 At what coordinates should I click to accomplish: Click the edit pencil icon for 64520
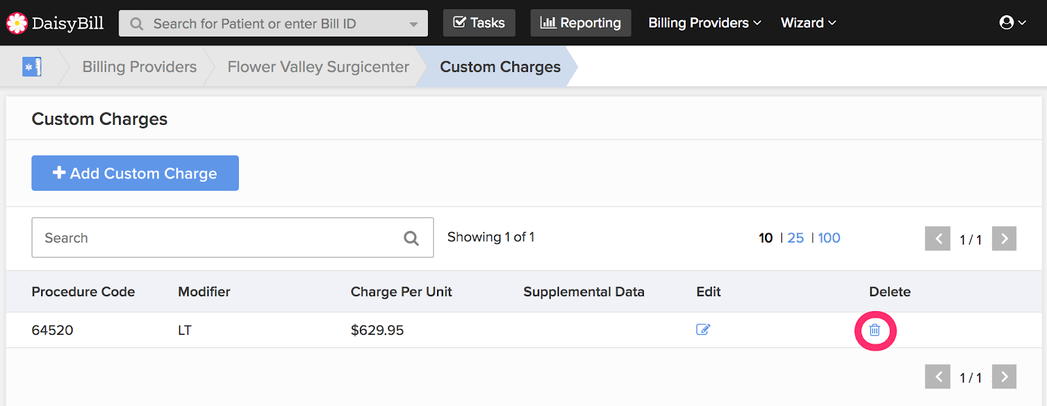pos(703,330)
